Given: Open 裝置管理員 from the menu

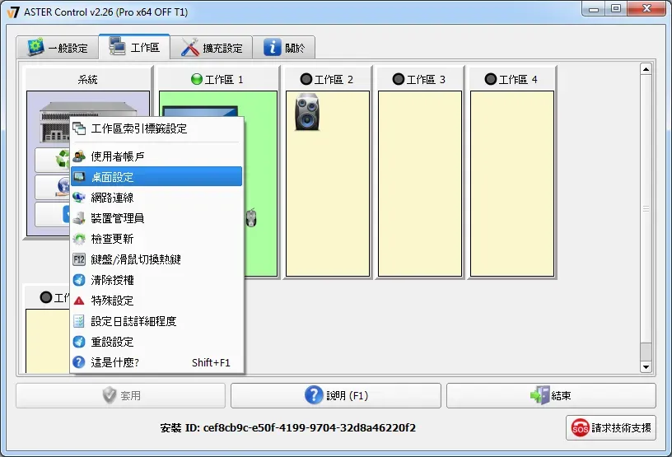Looking at the screenshot, I should (x=156, y=217).
